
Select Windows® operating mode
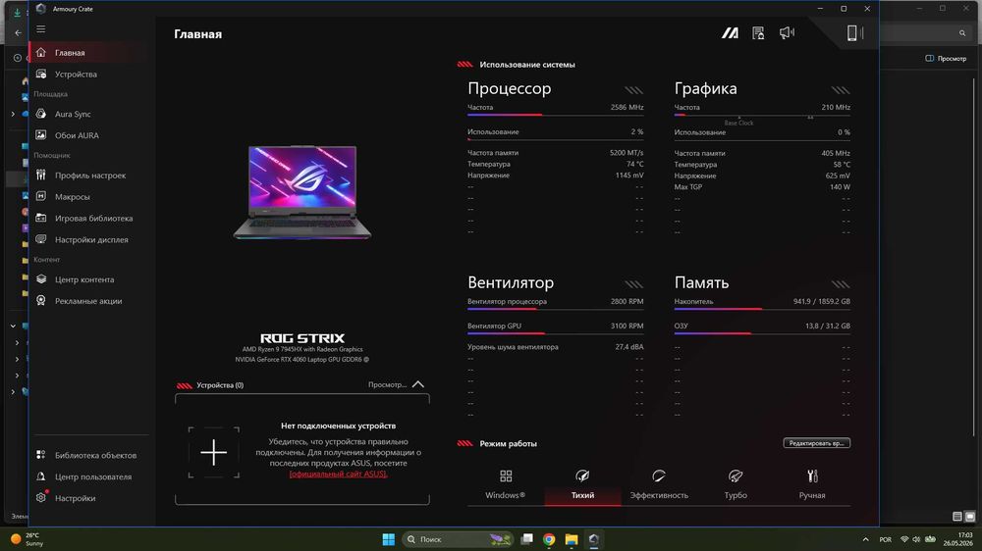pos(506,484)
